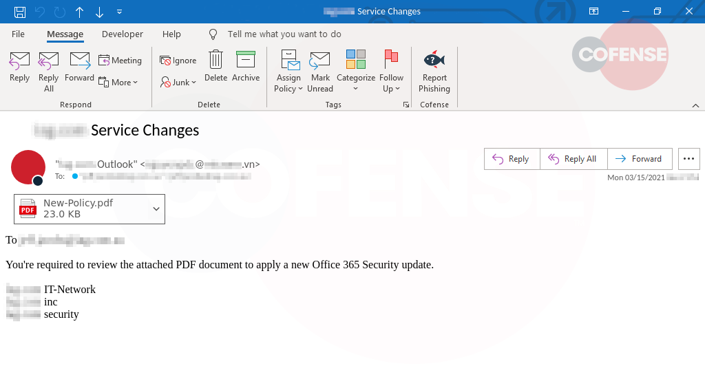Click the Save icon in title bar
The image size is (705, 366).
pos(20,12)
